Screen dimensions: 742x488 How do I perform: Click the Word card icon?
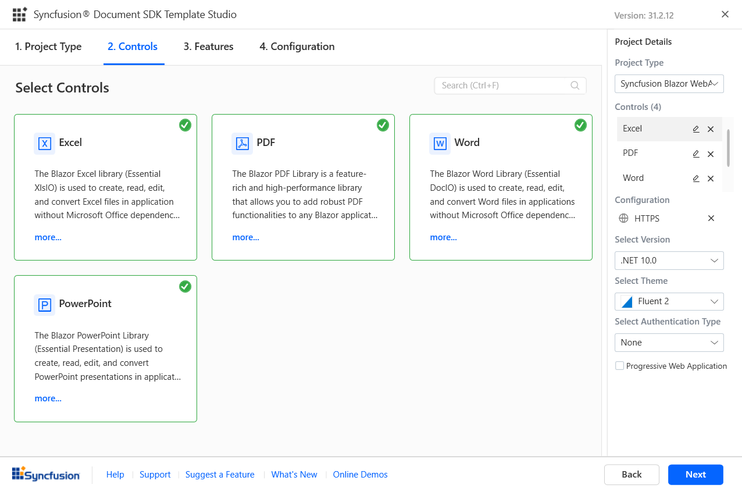click(x=440, y=143)
